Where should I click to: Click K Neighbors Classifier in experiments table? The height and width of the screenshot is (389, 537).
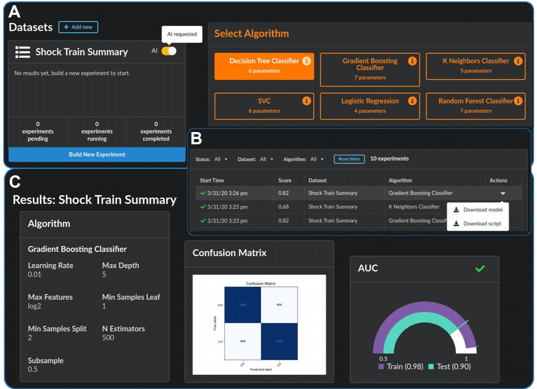(x=414, y=207)
